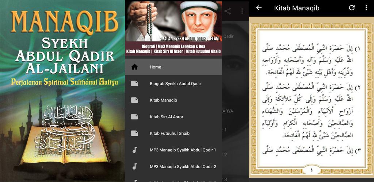Tap the MP3 Manaqib Syaikh Abdul Qodir 2 music icon
374x182 pixels.
134,167
